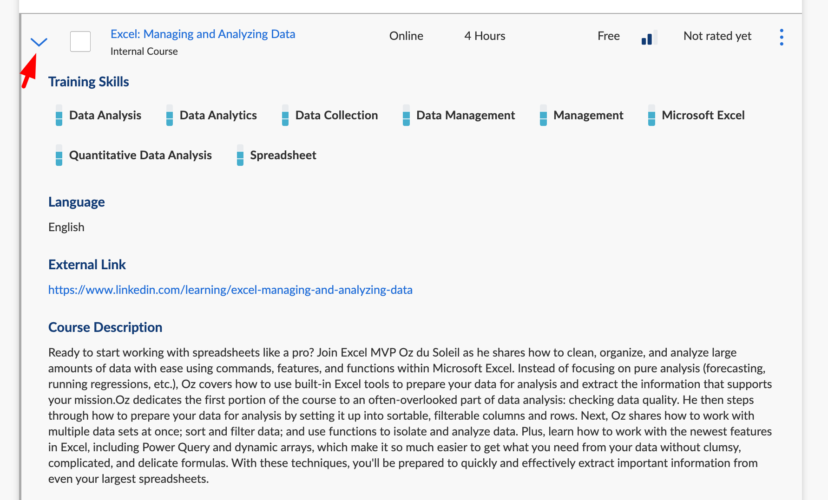Select the Data Management skill tag
This screenshot has height=500, width=828.
click(466, 115)
